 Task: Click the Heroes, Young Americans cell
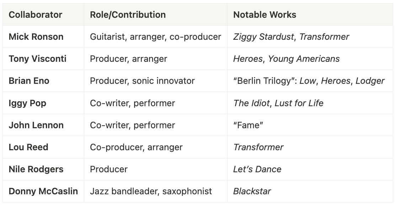point(310,59)
